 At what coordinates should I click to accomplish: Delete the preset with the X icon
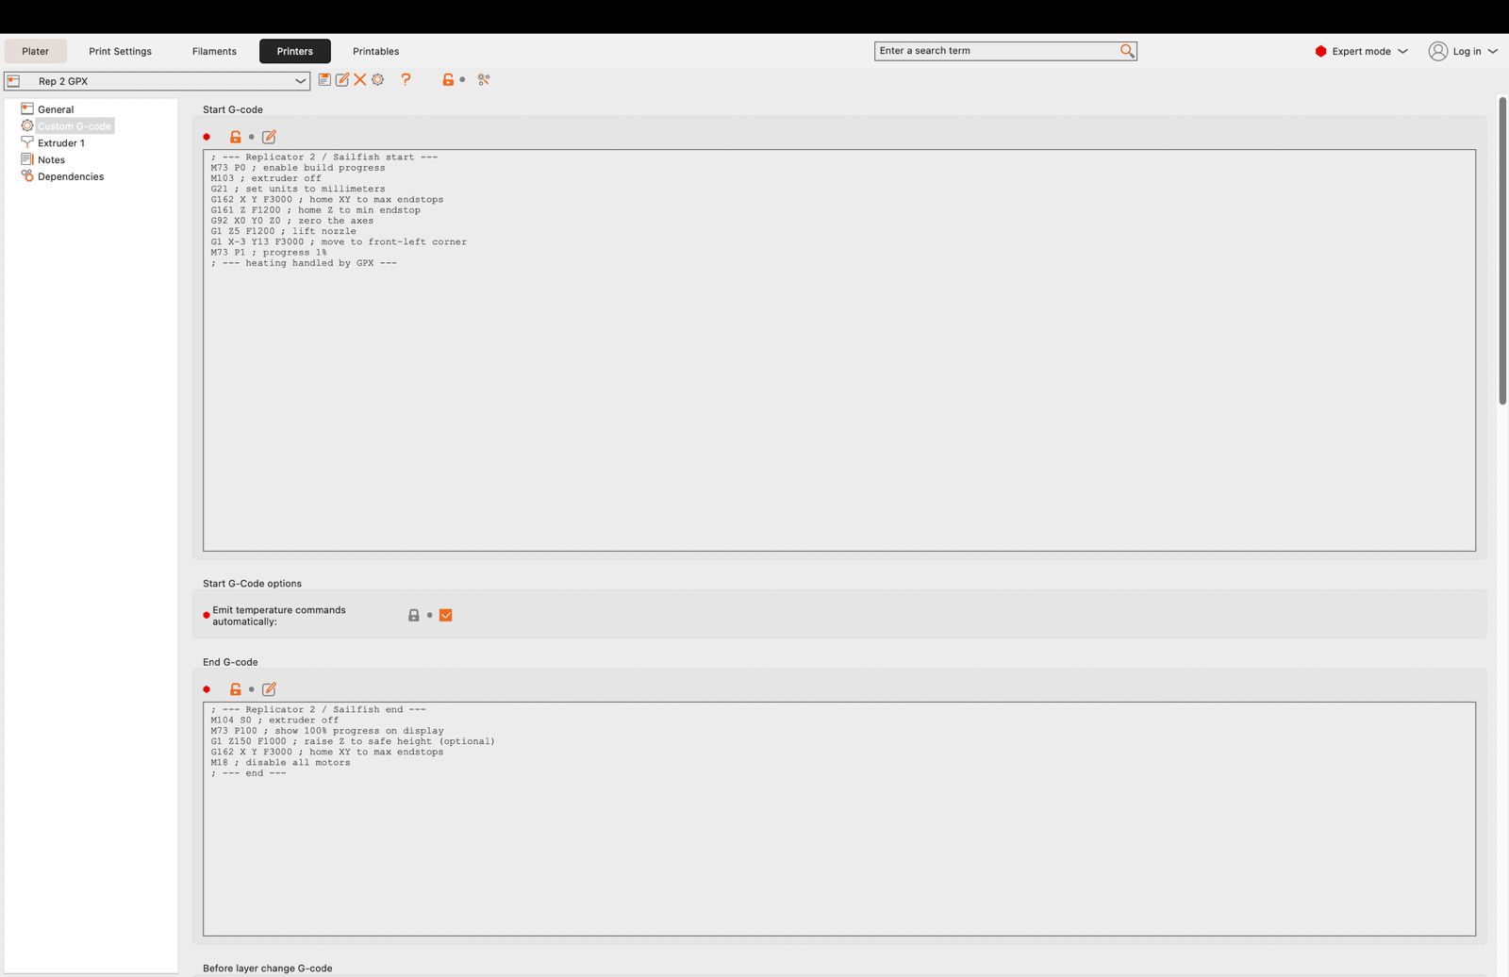[x=360, y=80]
